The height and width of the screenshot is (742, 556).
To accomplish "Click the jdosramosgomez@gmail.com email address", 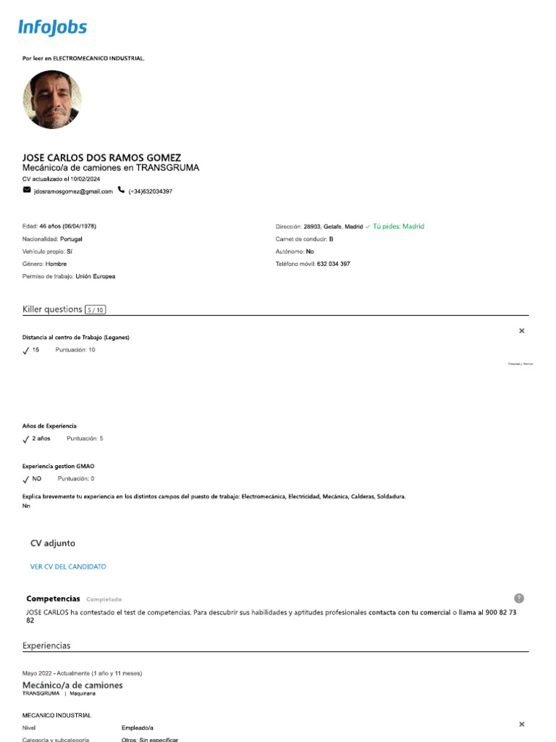I will [74, 191].
